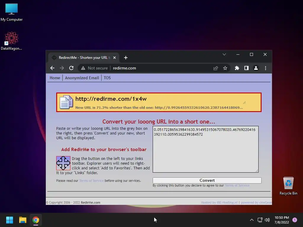Go back in Chrome browser

[x=52, y=68]
